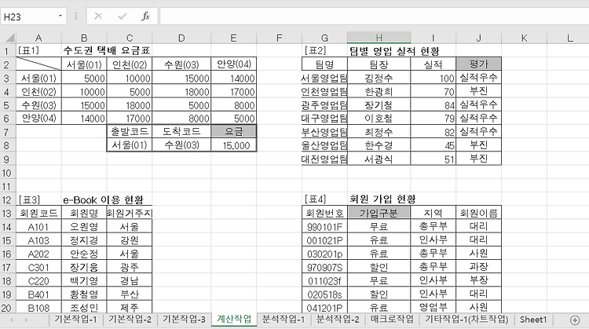Screen dimensions: 589x329
Task: Switch to the 기본작업-3 sheet tab
Action: coord(184,320)
